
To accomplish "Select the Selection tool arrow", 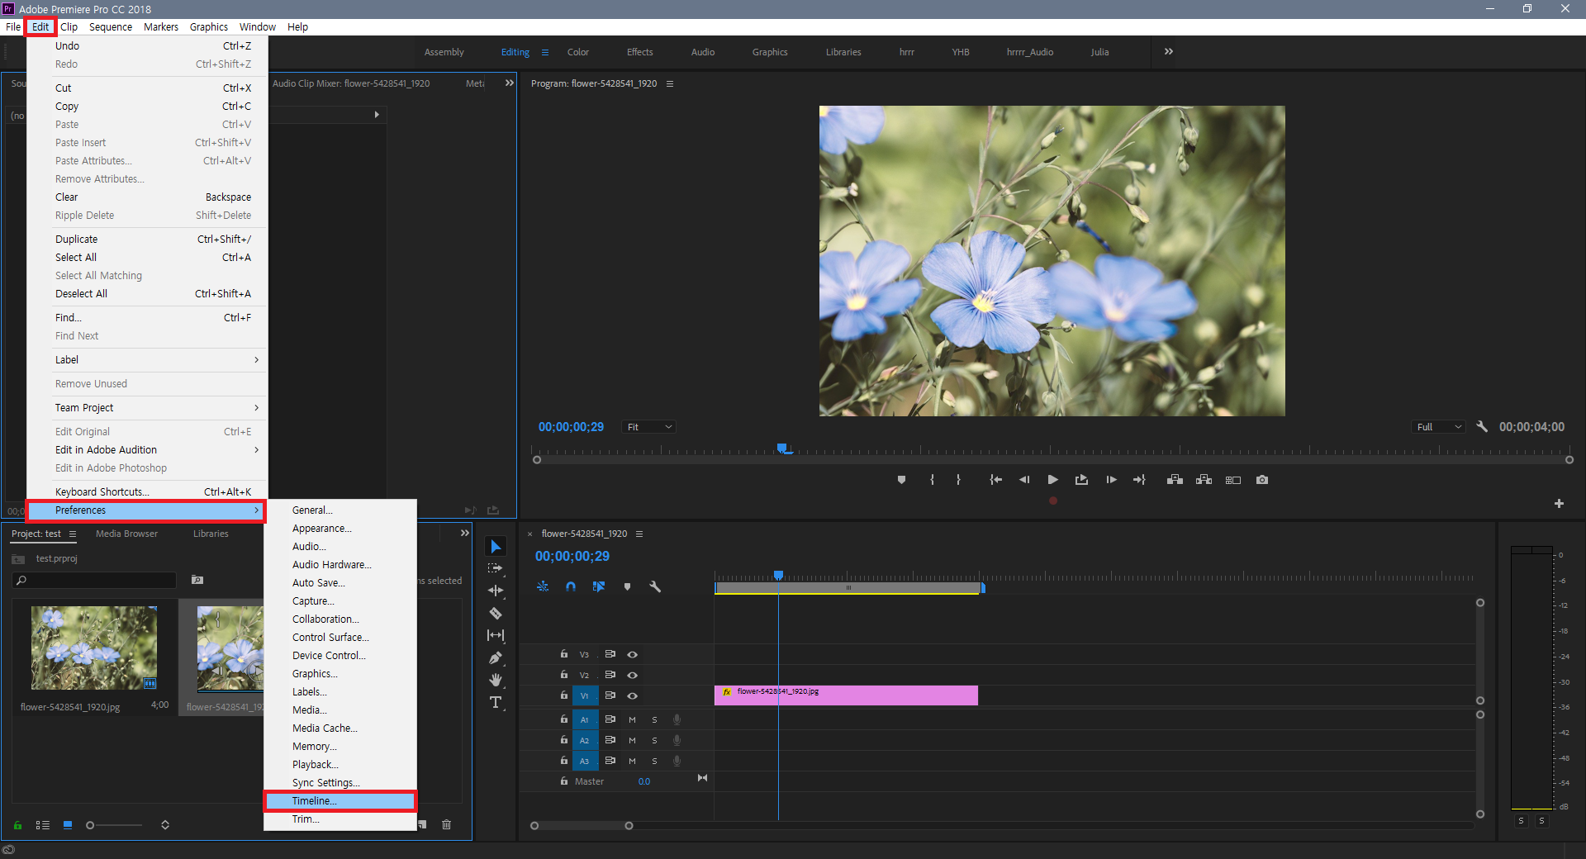I will (496, 547).
